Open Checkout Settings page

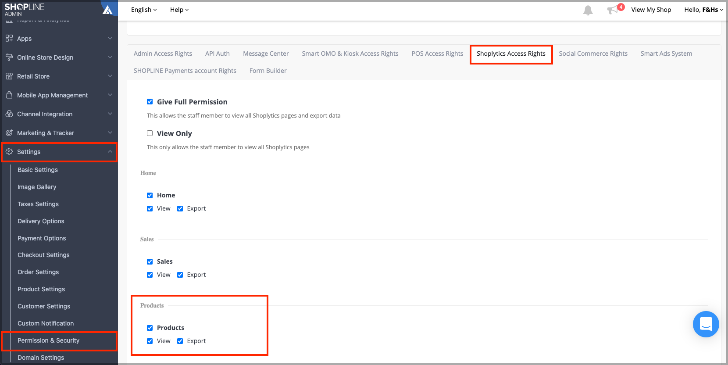[43, 255]
